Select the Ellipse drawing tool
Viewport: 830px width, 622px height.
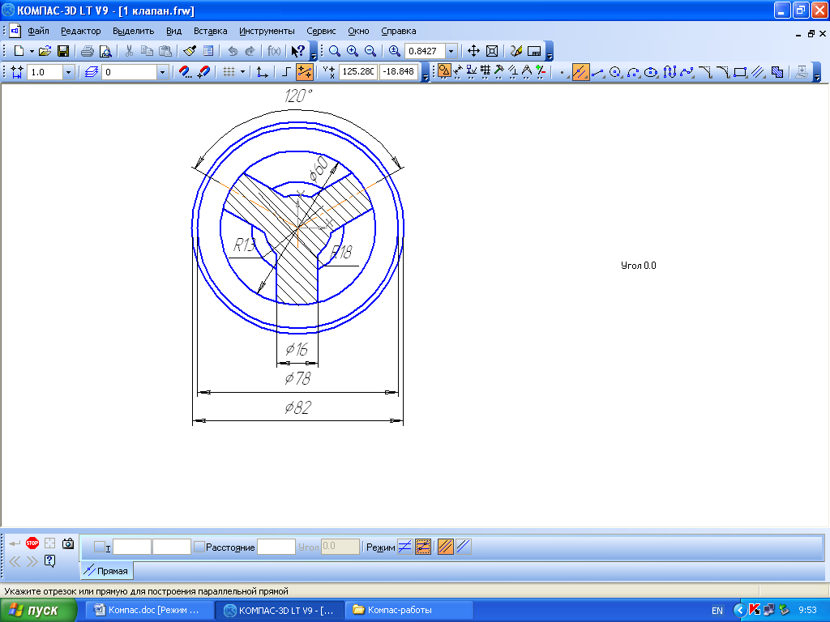[x=651, y=72]
